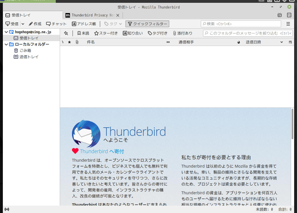Open the hamburger application menu
This screenshot has width=297, height=213.
pyautogui.click(x=288, y=24)
